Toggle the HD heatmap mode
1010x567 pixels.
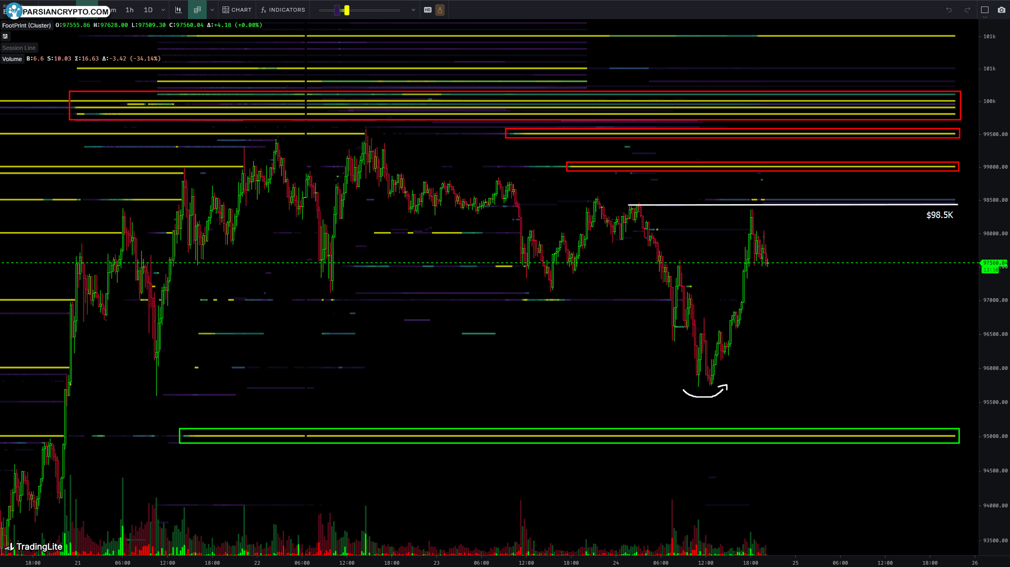[428, 10]
